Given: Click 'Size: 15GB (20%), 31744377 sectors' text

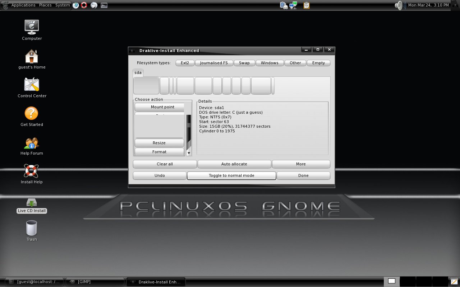Looking at the screenshot, I should coord(235,126).
